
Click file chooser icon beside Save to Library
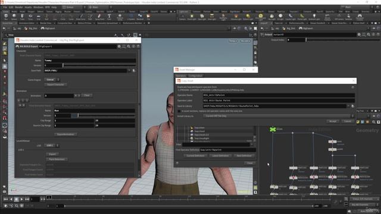pyautogui.click(x=352, y=106)
